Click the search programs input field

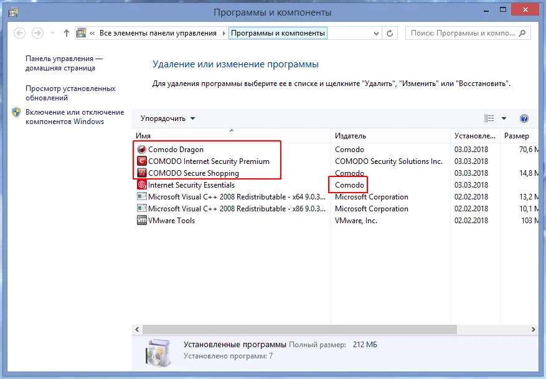pyautogui.click(x=467, y=32)
